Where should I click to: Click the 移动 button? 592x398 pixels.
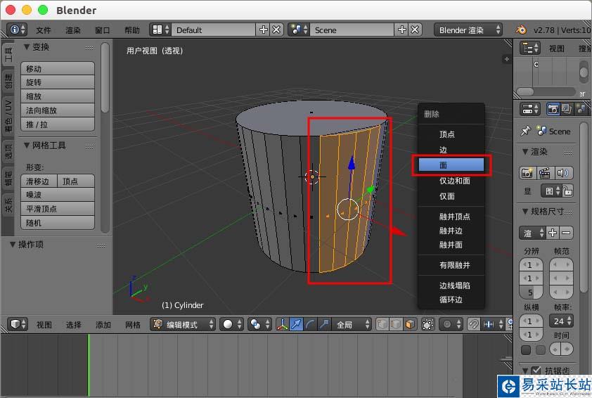pyautogui.click(x=58, y=69)
